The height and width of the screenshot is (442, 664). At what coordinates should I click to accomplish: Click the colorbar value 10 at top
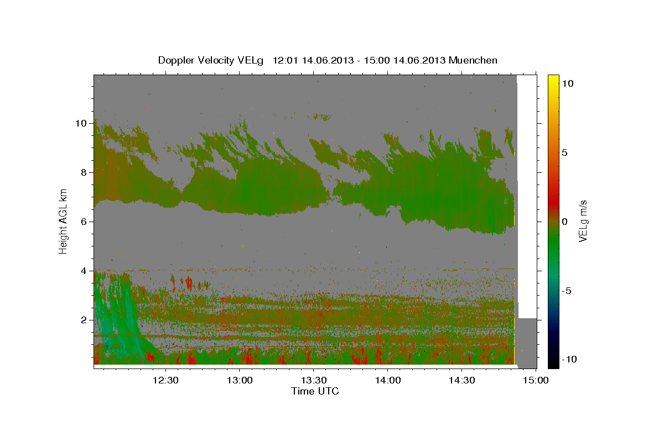pyautogui.click(x=567, y=83)
